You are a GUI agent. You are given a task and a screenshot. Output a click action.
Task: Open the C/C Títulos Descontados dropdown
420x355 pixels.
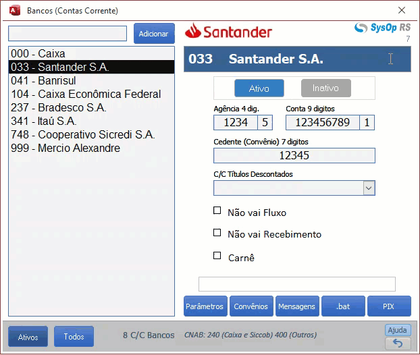[x=369, y=188]
